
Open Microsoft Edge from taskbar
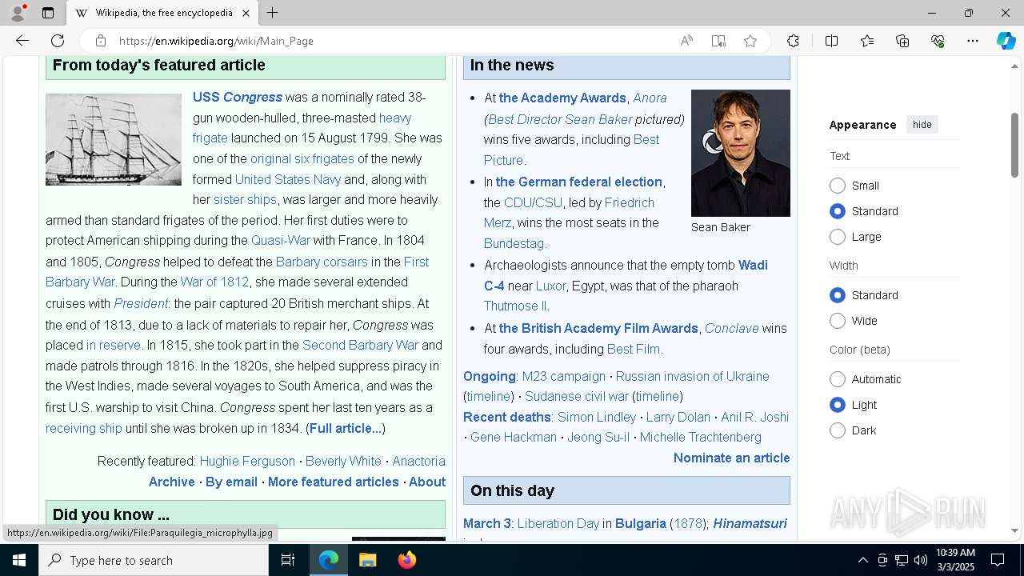click(329, 560)
